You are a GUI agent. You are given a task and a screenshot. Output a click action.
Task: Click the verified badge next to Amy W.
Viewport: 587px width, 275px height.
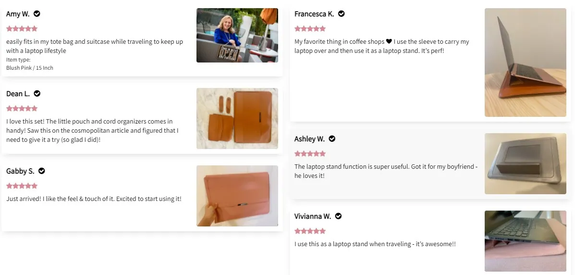[x=37, y=14]
